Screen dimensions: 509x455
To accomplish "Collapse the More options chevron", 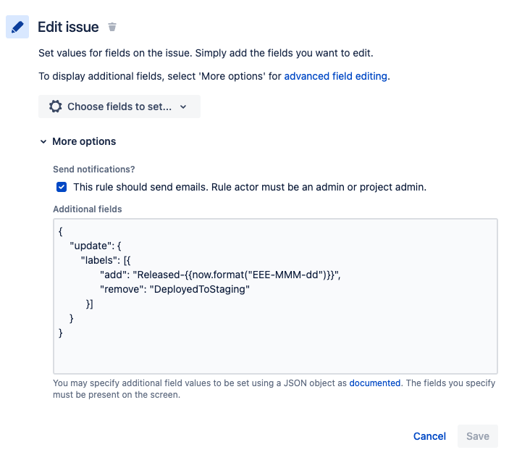I will click(x=43, y=141).
